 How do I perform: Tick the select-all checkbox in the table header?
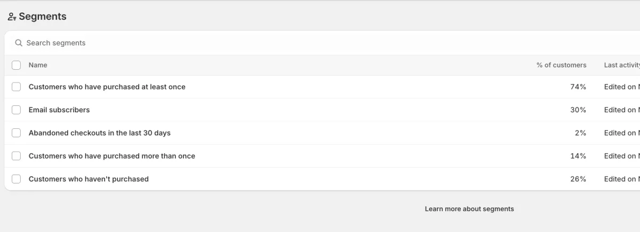pos(17,65)
